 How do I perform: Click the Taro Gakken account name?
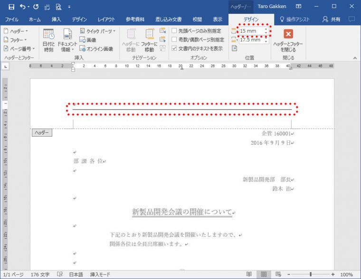pos(272,7)
